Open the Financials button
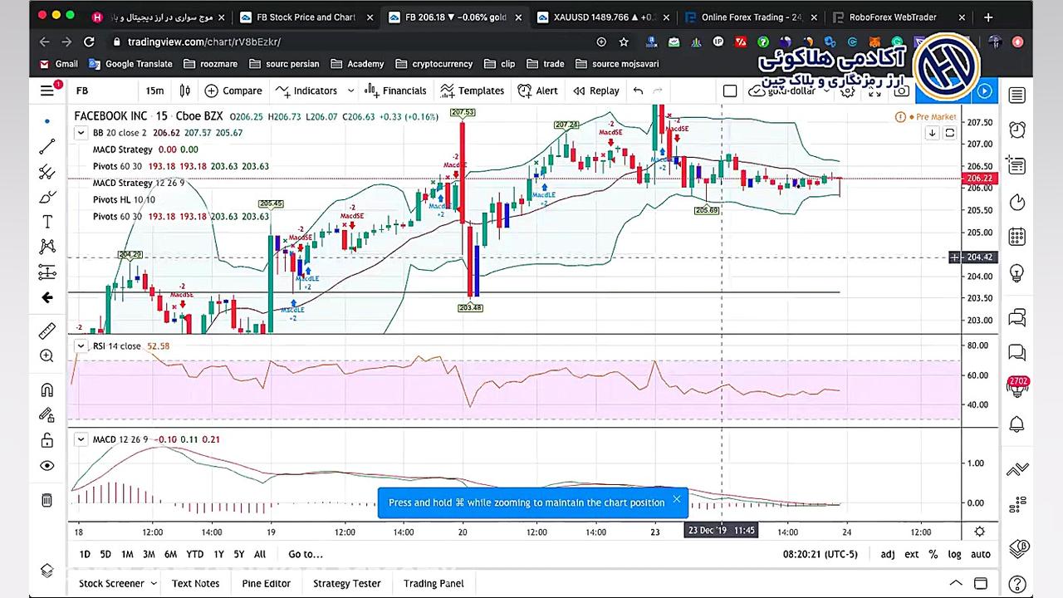Viewport: 1063px width, 598px height. click(x=395, y=91)
